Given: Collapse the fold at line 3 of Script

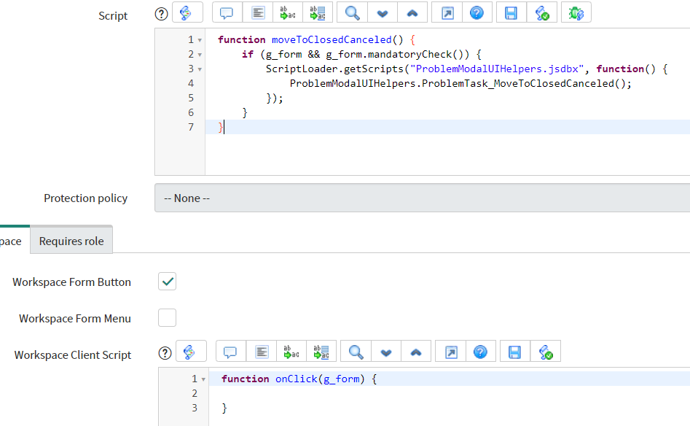Looking at the screenshot, I should pos(200,69).
